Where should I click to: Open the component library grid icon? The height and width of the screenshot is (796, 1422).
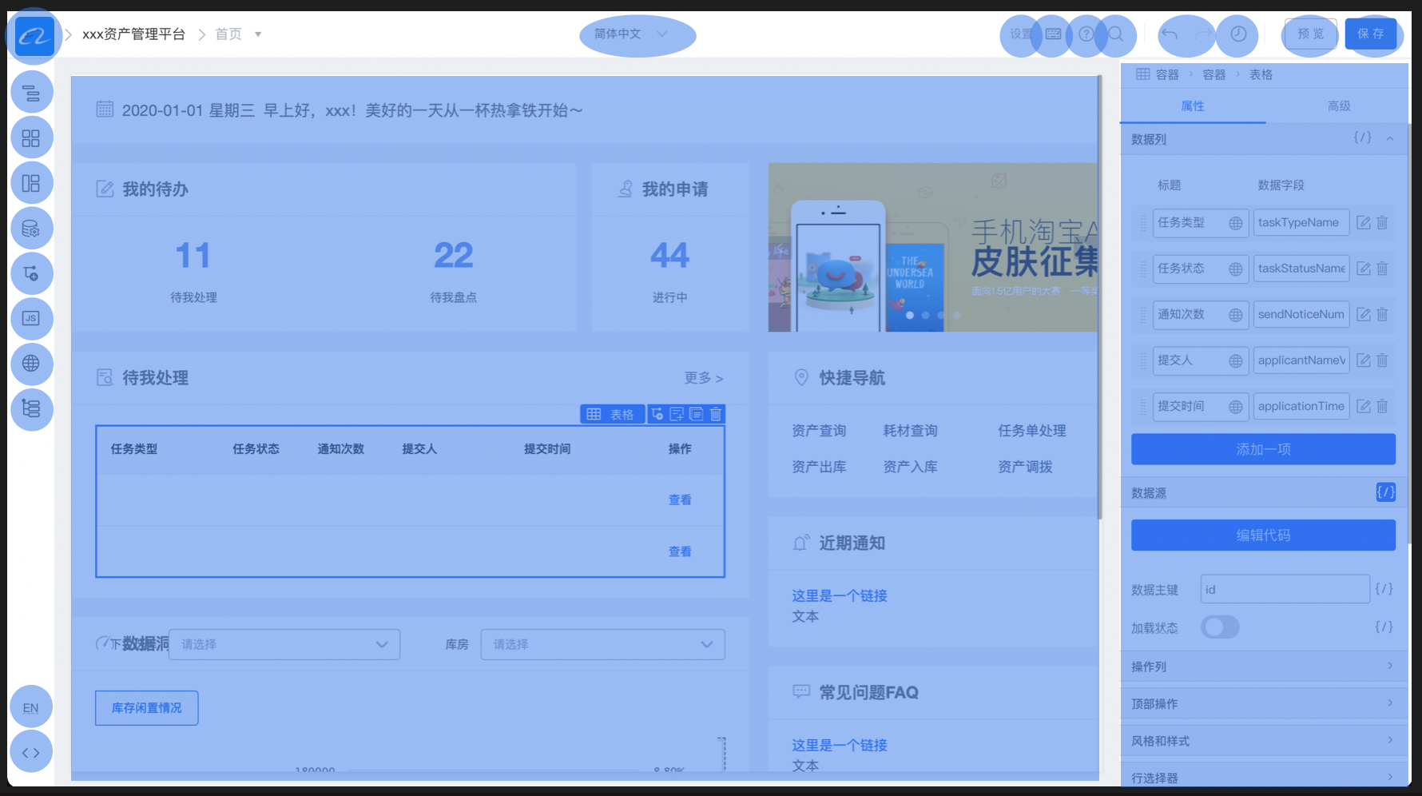click(31, 138)
